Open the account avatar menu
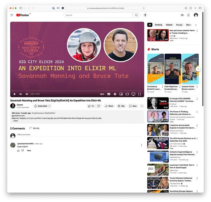The height and width of the screenshot is (202, 211). click(196, 15)
